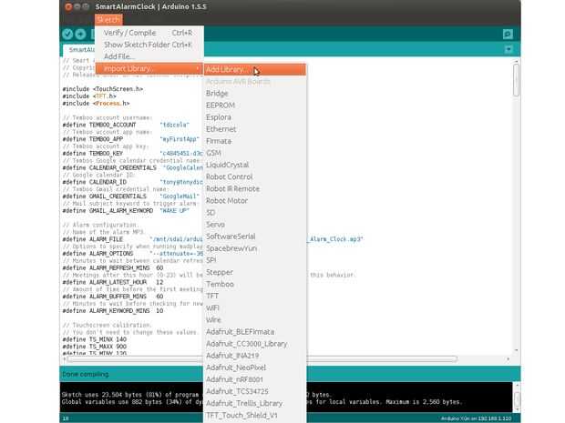Image resolution: width=565 pixels, height=423 pixels.
Task: Select the TFT library entry
Action: pos(255,296)
